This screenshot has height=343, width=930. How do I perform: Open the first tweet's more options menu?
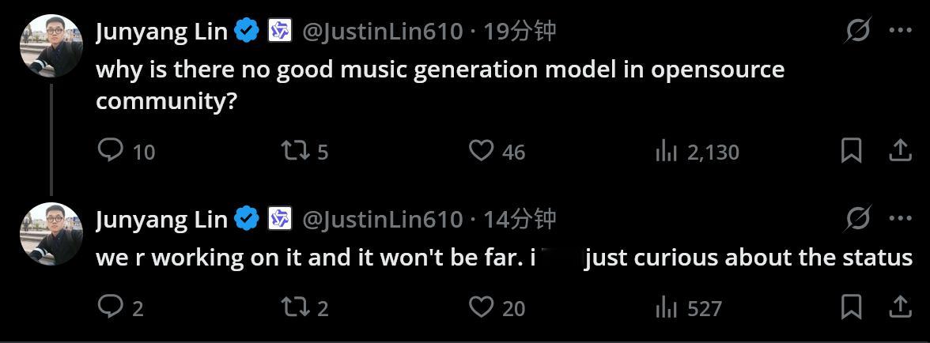900,31
